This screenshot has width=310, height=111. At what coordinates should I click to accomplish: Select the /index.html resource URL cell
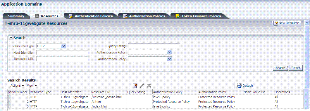(x=109, y=106)
